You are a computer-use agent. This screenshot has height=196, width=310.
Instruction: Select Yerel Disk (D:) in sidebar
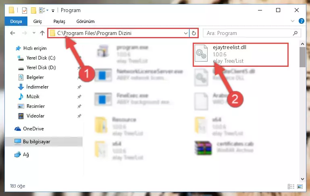(x=41, y=68)
